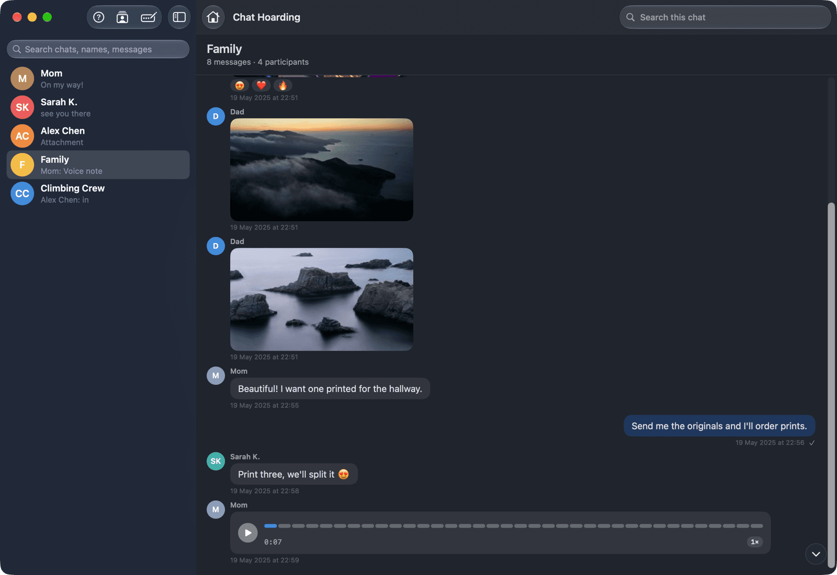Screen dimensions: 837x575
Task: Click the red heart reaction
Action: 261,86
